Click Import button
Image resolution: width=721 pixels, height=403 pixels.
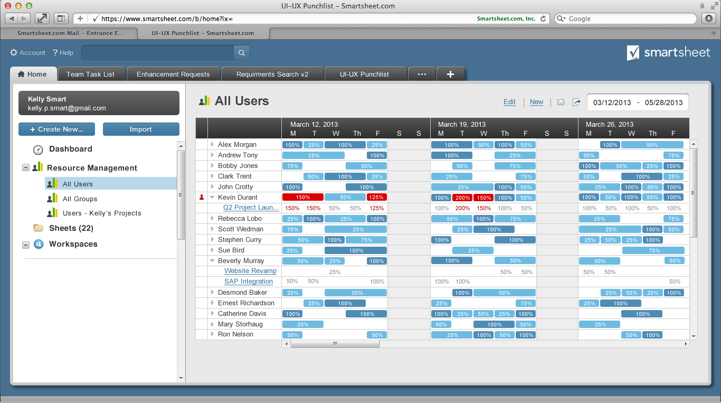click(141, 129)
